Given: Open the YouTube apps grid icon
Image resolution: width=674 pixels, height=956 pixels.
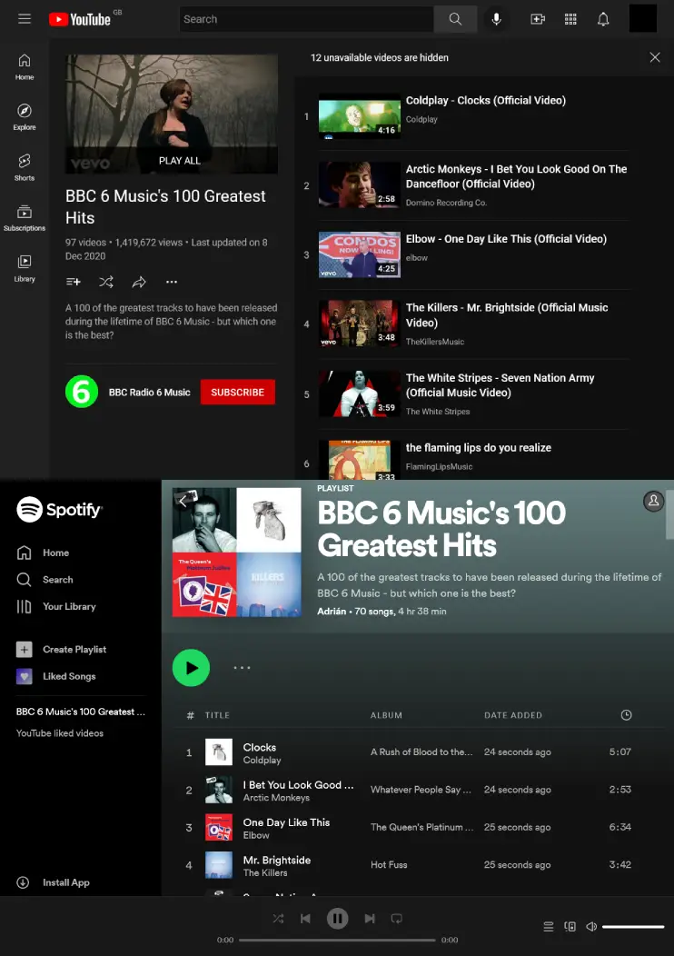Looking at the screenshot, I should (x=570, y=19).
